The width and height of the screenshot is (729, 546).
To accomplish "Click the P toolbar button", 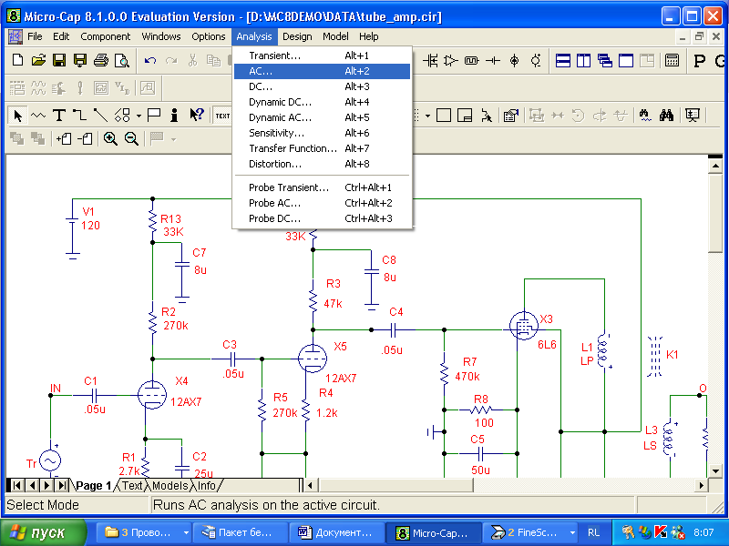I will 699,60.
